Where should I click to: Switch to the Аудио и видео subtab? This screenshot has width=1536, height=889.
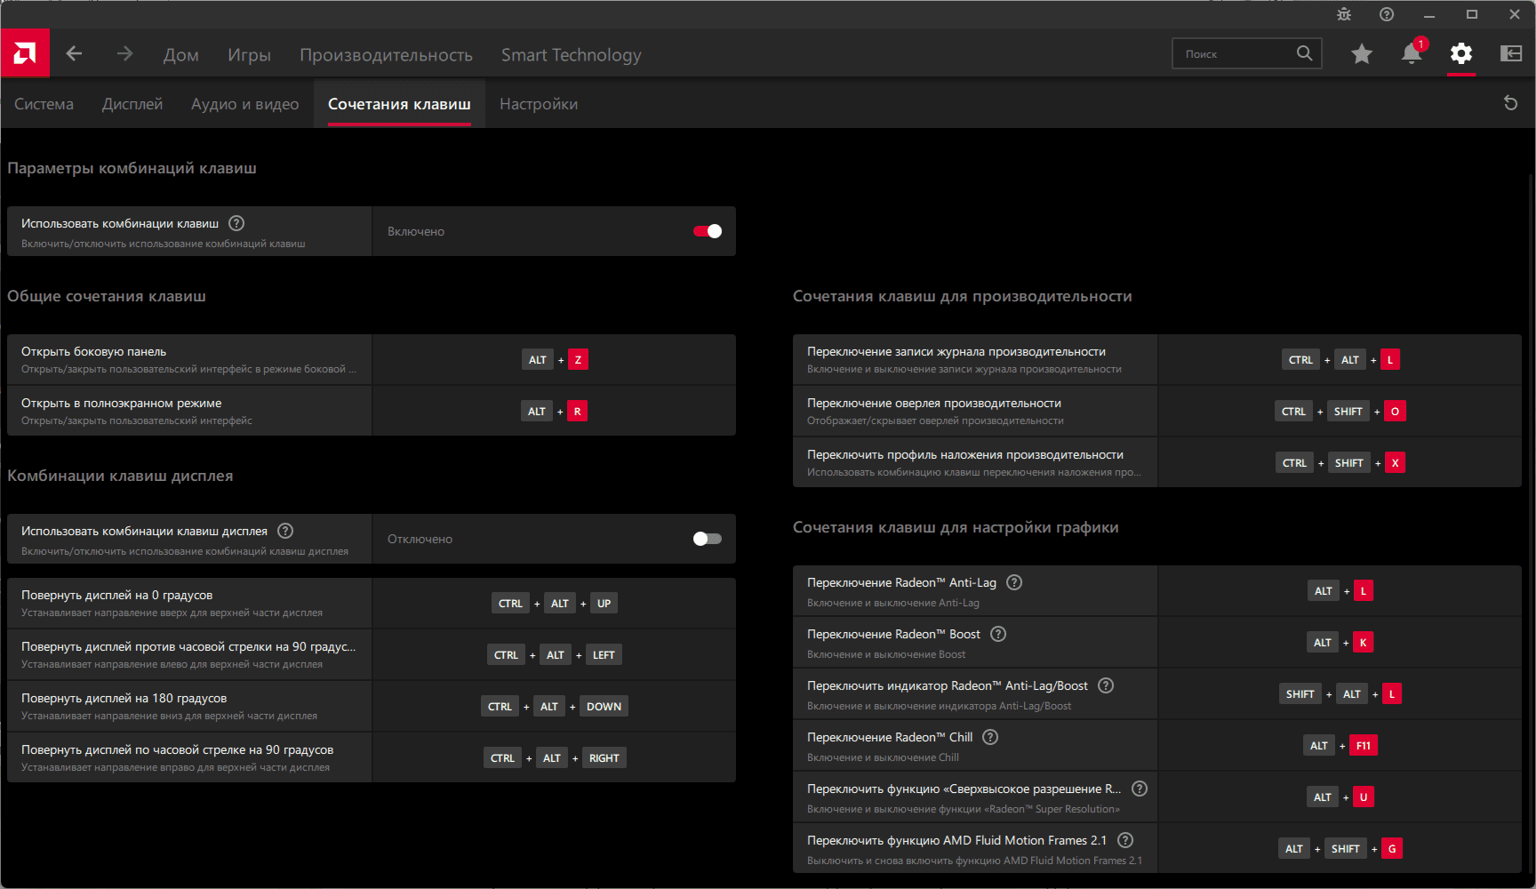tap(245, 104)
